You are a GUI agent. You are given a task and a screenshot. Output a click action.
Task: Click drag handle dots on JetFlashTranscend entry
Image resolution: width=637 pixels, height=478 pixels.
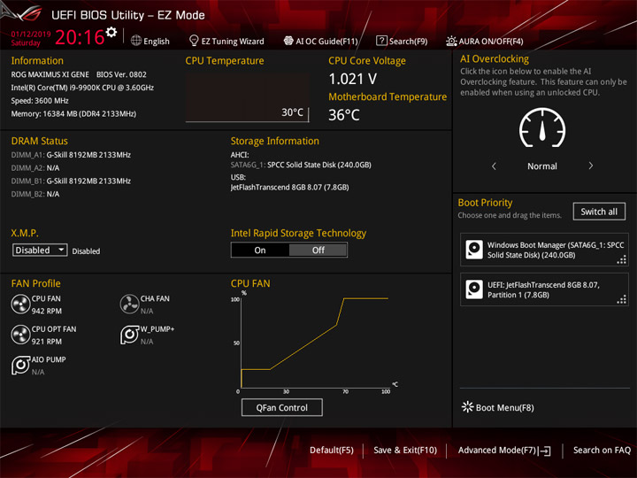click(622, 299)
